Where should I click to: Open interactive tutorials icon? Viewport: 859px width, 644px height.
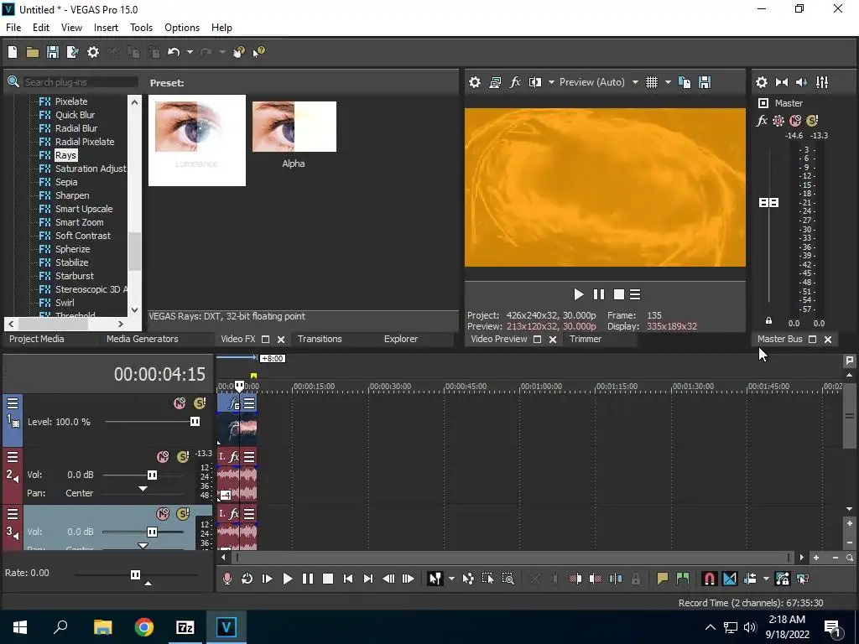pyautogui.click(x=239, y=52)
